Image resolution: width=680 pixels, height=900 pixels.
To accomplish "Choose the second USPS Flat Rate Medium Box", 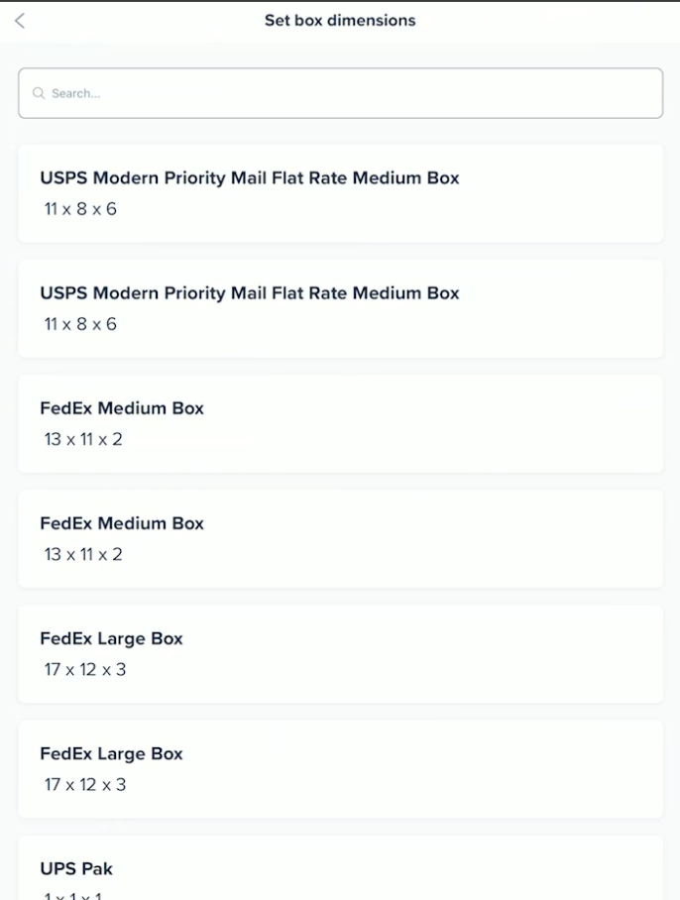I will [249, 293].
